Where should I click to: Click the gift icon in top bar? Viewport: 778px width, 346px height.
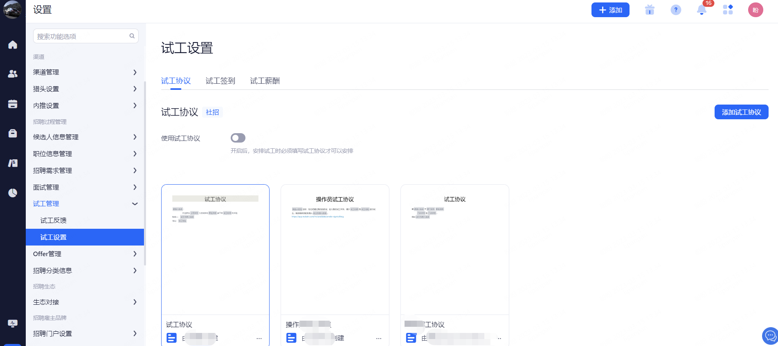[650, 10]
